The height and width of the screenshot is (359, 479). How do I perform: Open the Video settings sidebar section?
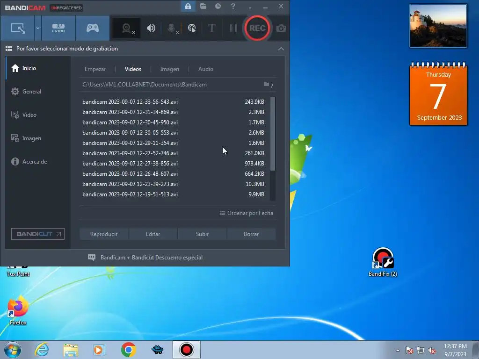tap(38, 115)
